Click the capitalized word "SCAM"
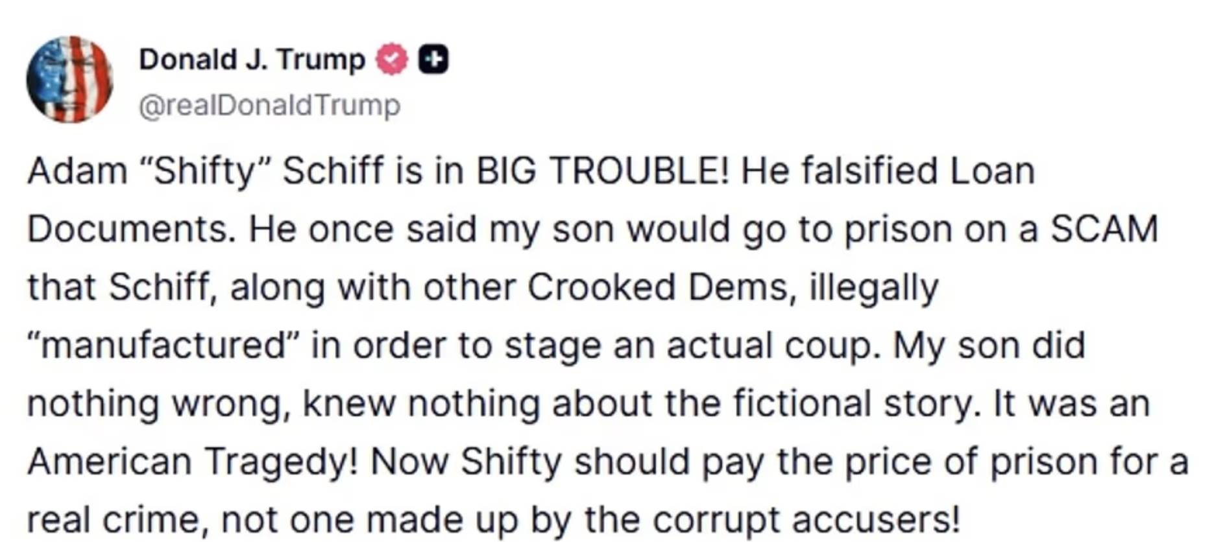The width and height of the screenshot is (1212, 542). coord(1104,230)
